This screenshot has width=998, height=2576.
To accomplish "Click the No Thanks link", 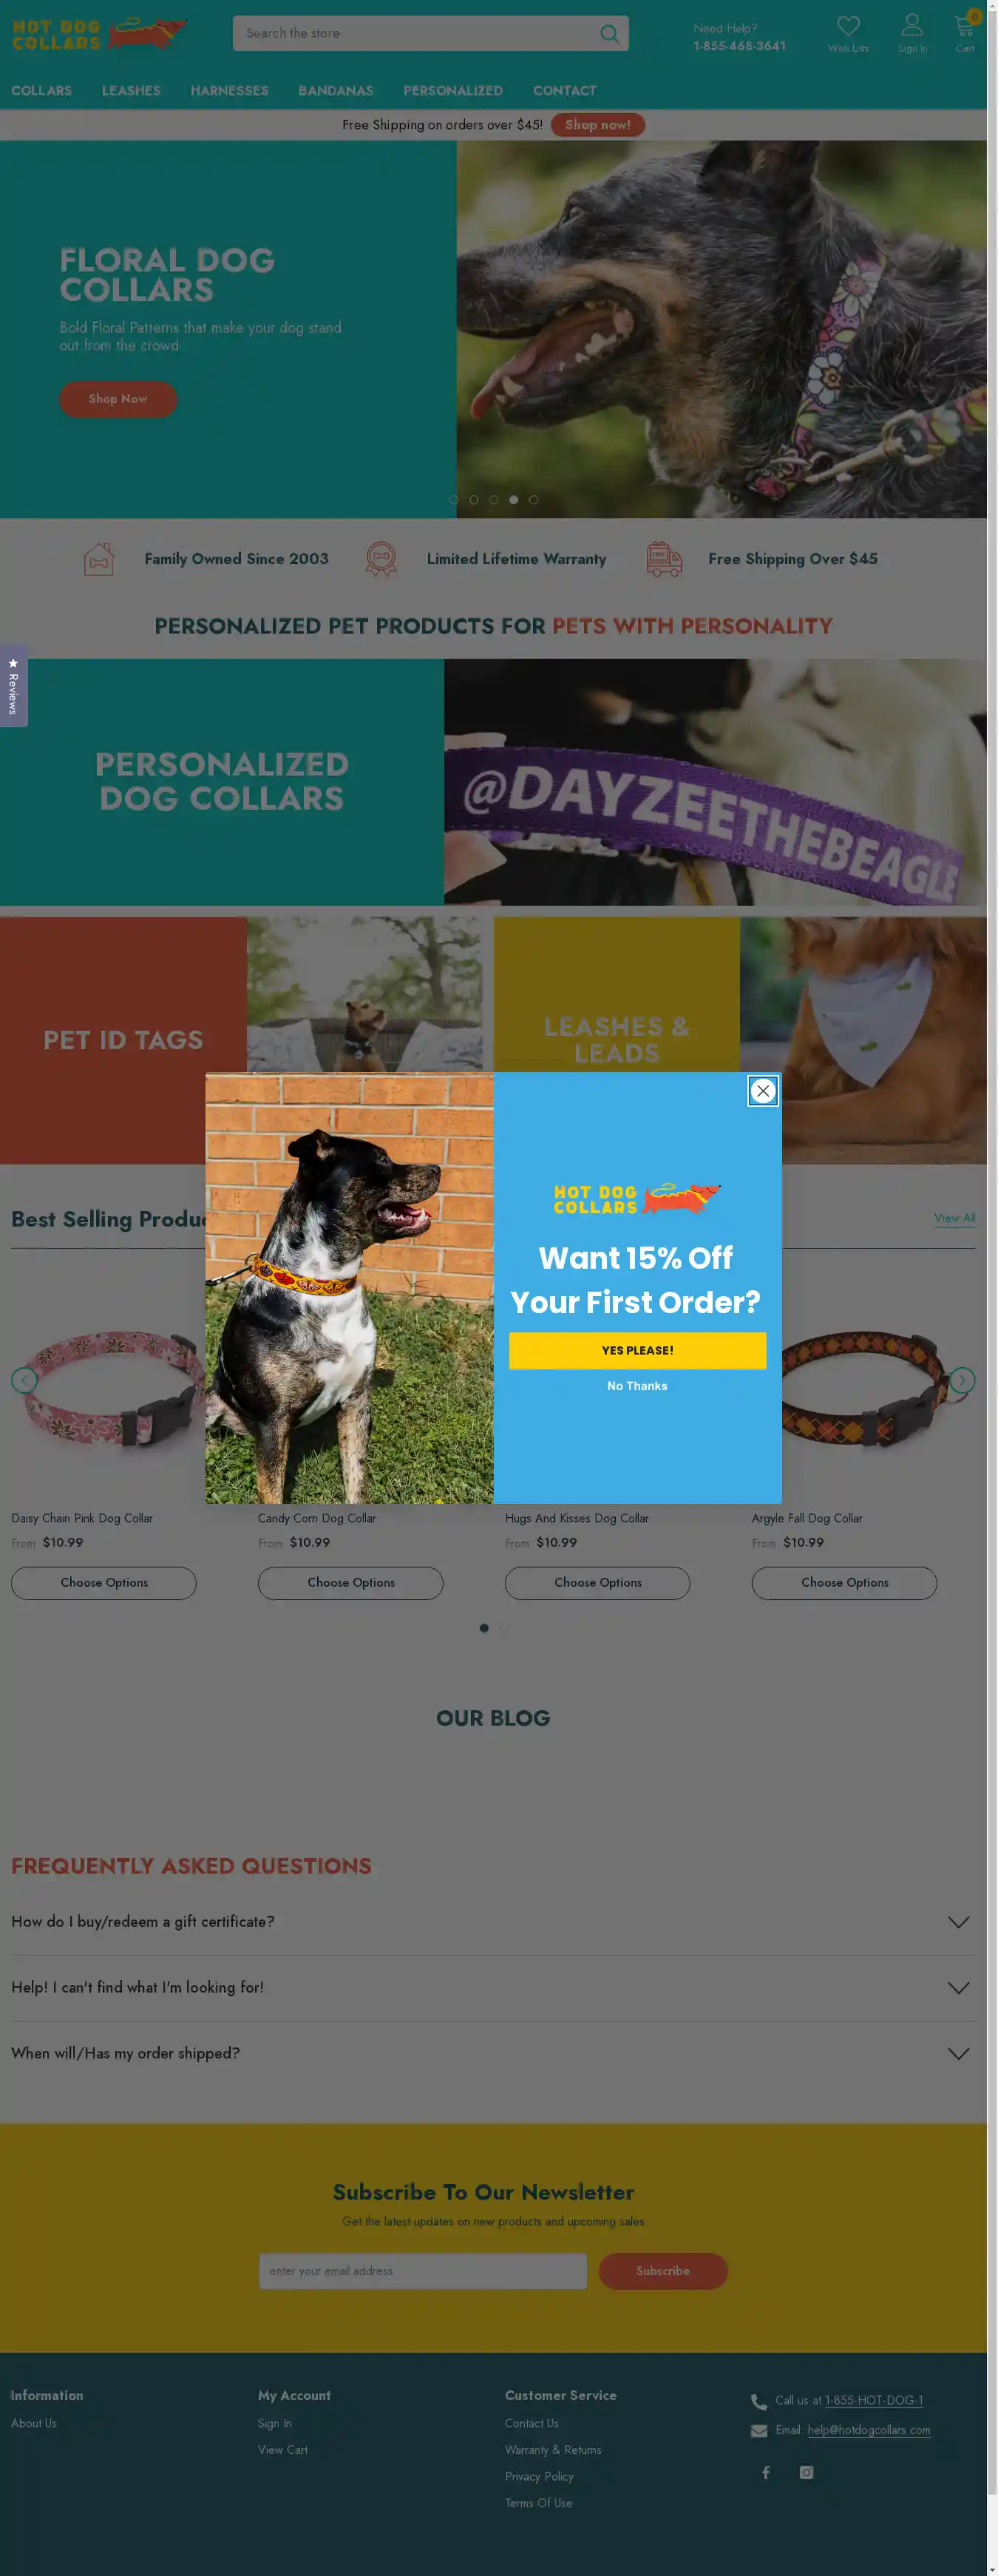I will point(637,1386).
